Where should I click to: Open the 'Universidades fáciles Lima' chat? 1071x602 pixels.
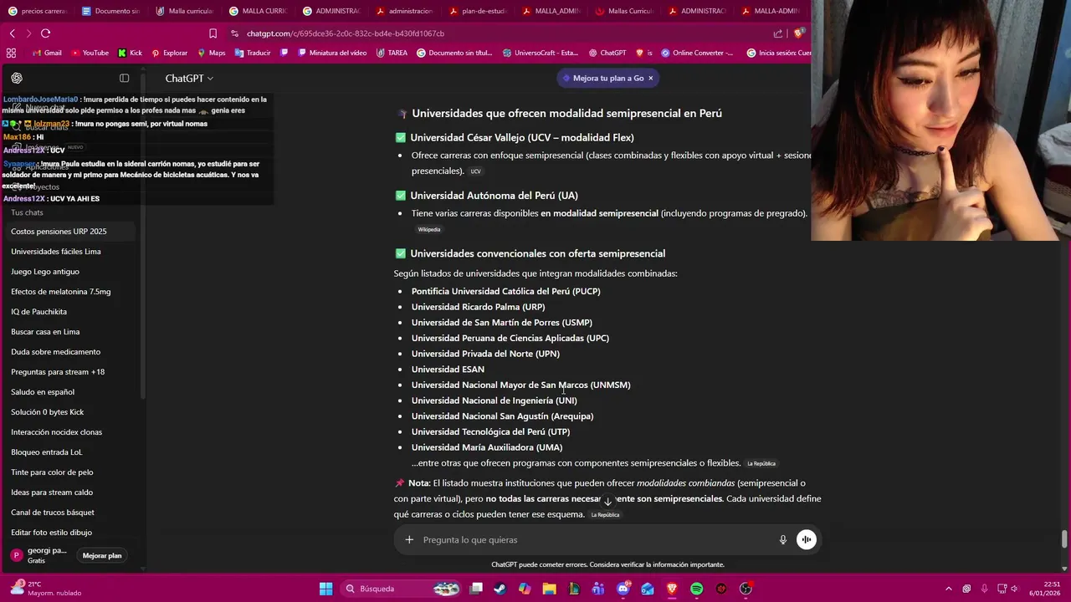coord(70,251)
